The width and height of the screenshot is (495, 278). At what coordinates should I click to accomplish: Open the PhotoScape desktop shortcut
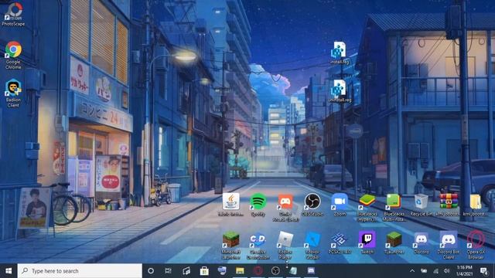coord(14,13)
